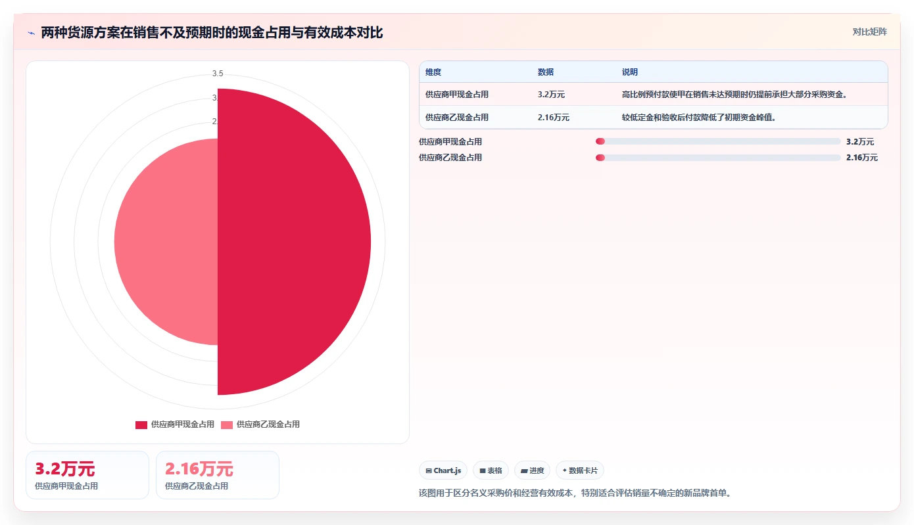Click the 供应商乙现金占用 progress bar
The width and height of the screenshot is (914, 525).
tap(718, 158)
